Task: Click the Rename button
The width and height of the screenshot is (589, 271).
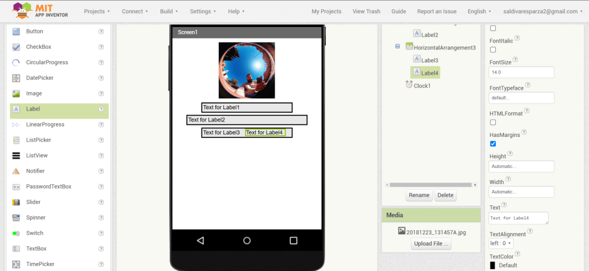Action: pyautogui.click(x=419, y=195)
